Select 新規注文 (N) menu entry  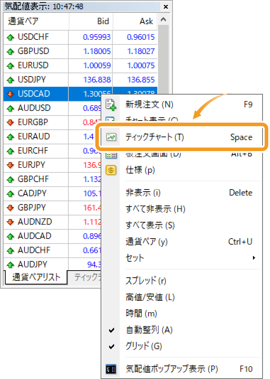point(182,105)
